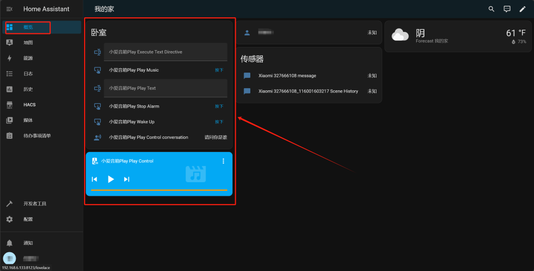Click the 61 °F temperature reading
The image size is (534, 271).
pyautogui.click(x=516, y=33)
